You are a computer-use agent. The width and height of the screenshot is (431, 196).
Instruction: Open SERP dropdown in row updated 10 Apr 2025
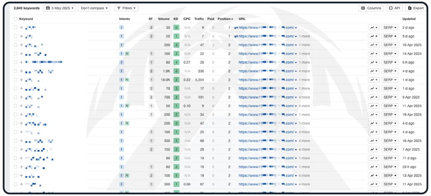point(389,45)
